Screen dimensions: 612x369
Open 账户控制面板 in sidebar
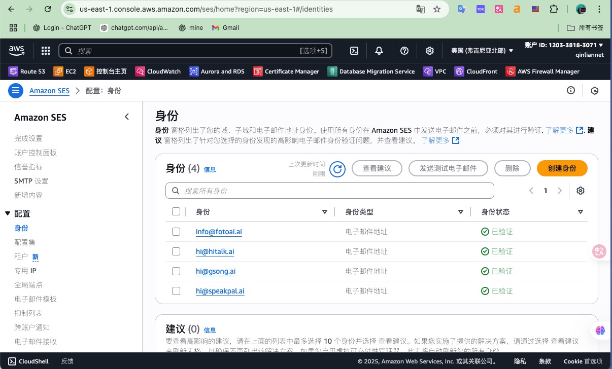tap(36, 153)
